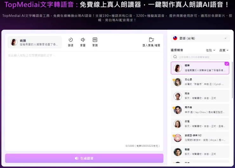The height and width of the screenshot is (168, 235).
Task: Select the curly-haired man voice below Cyndi
Action: point(200,96)
